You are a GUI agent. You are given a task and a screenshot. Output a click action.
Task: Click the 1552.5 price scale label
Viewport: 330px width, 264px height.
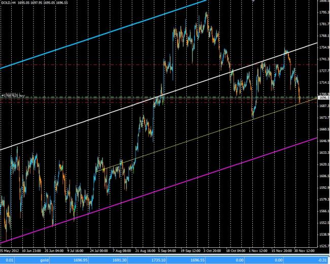click(324, 222)
